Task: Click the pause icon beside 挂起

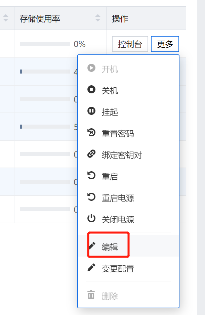Action: (91, 111)
